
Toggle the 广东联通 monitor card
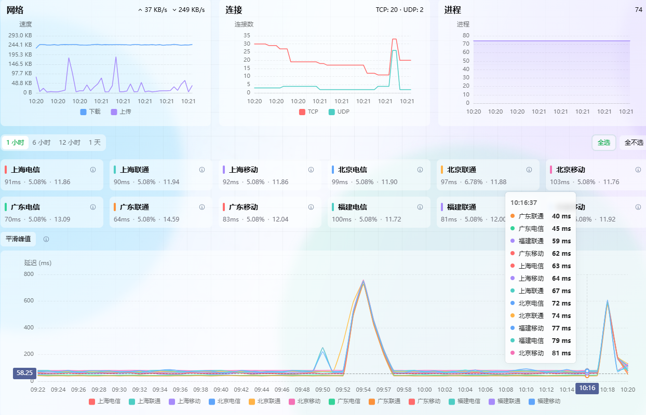[x=161, y=213]
